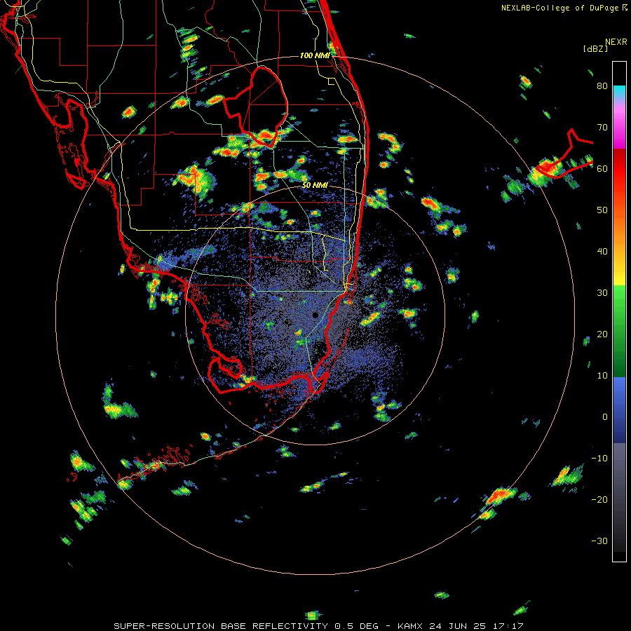Click the 24 JUN 25 date text

click(458, 626)
